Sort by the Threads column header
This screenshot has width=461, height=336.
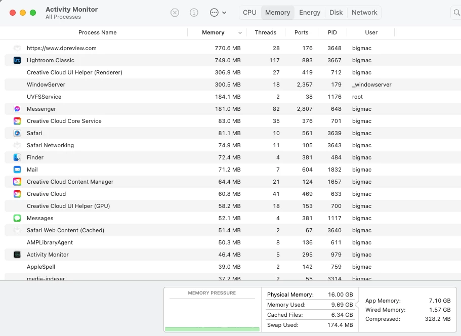pos(266,32)
